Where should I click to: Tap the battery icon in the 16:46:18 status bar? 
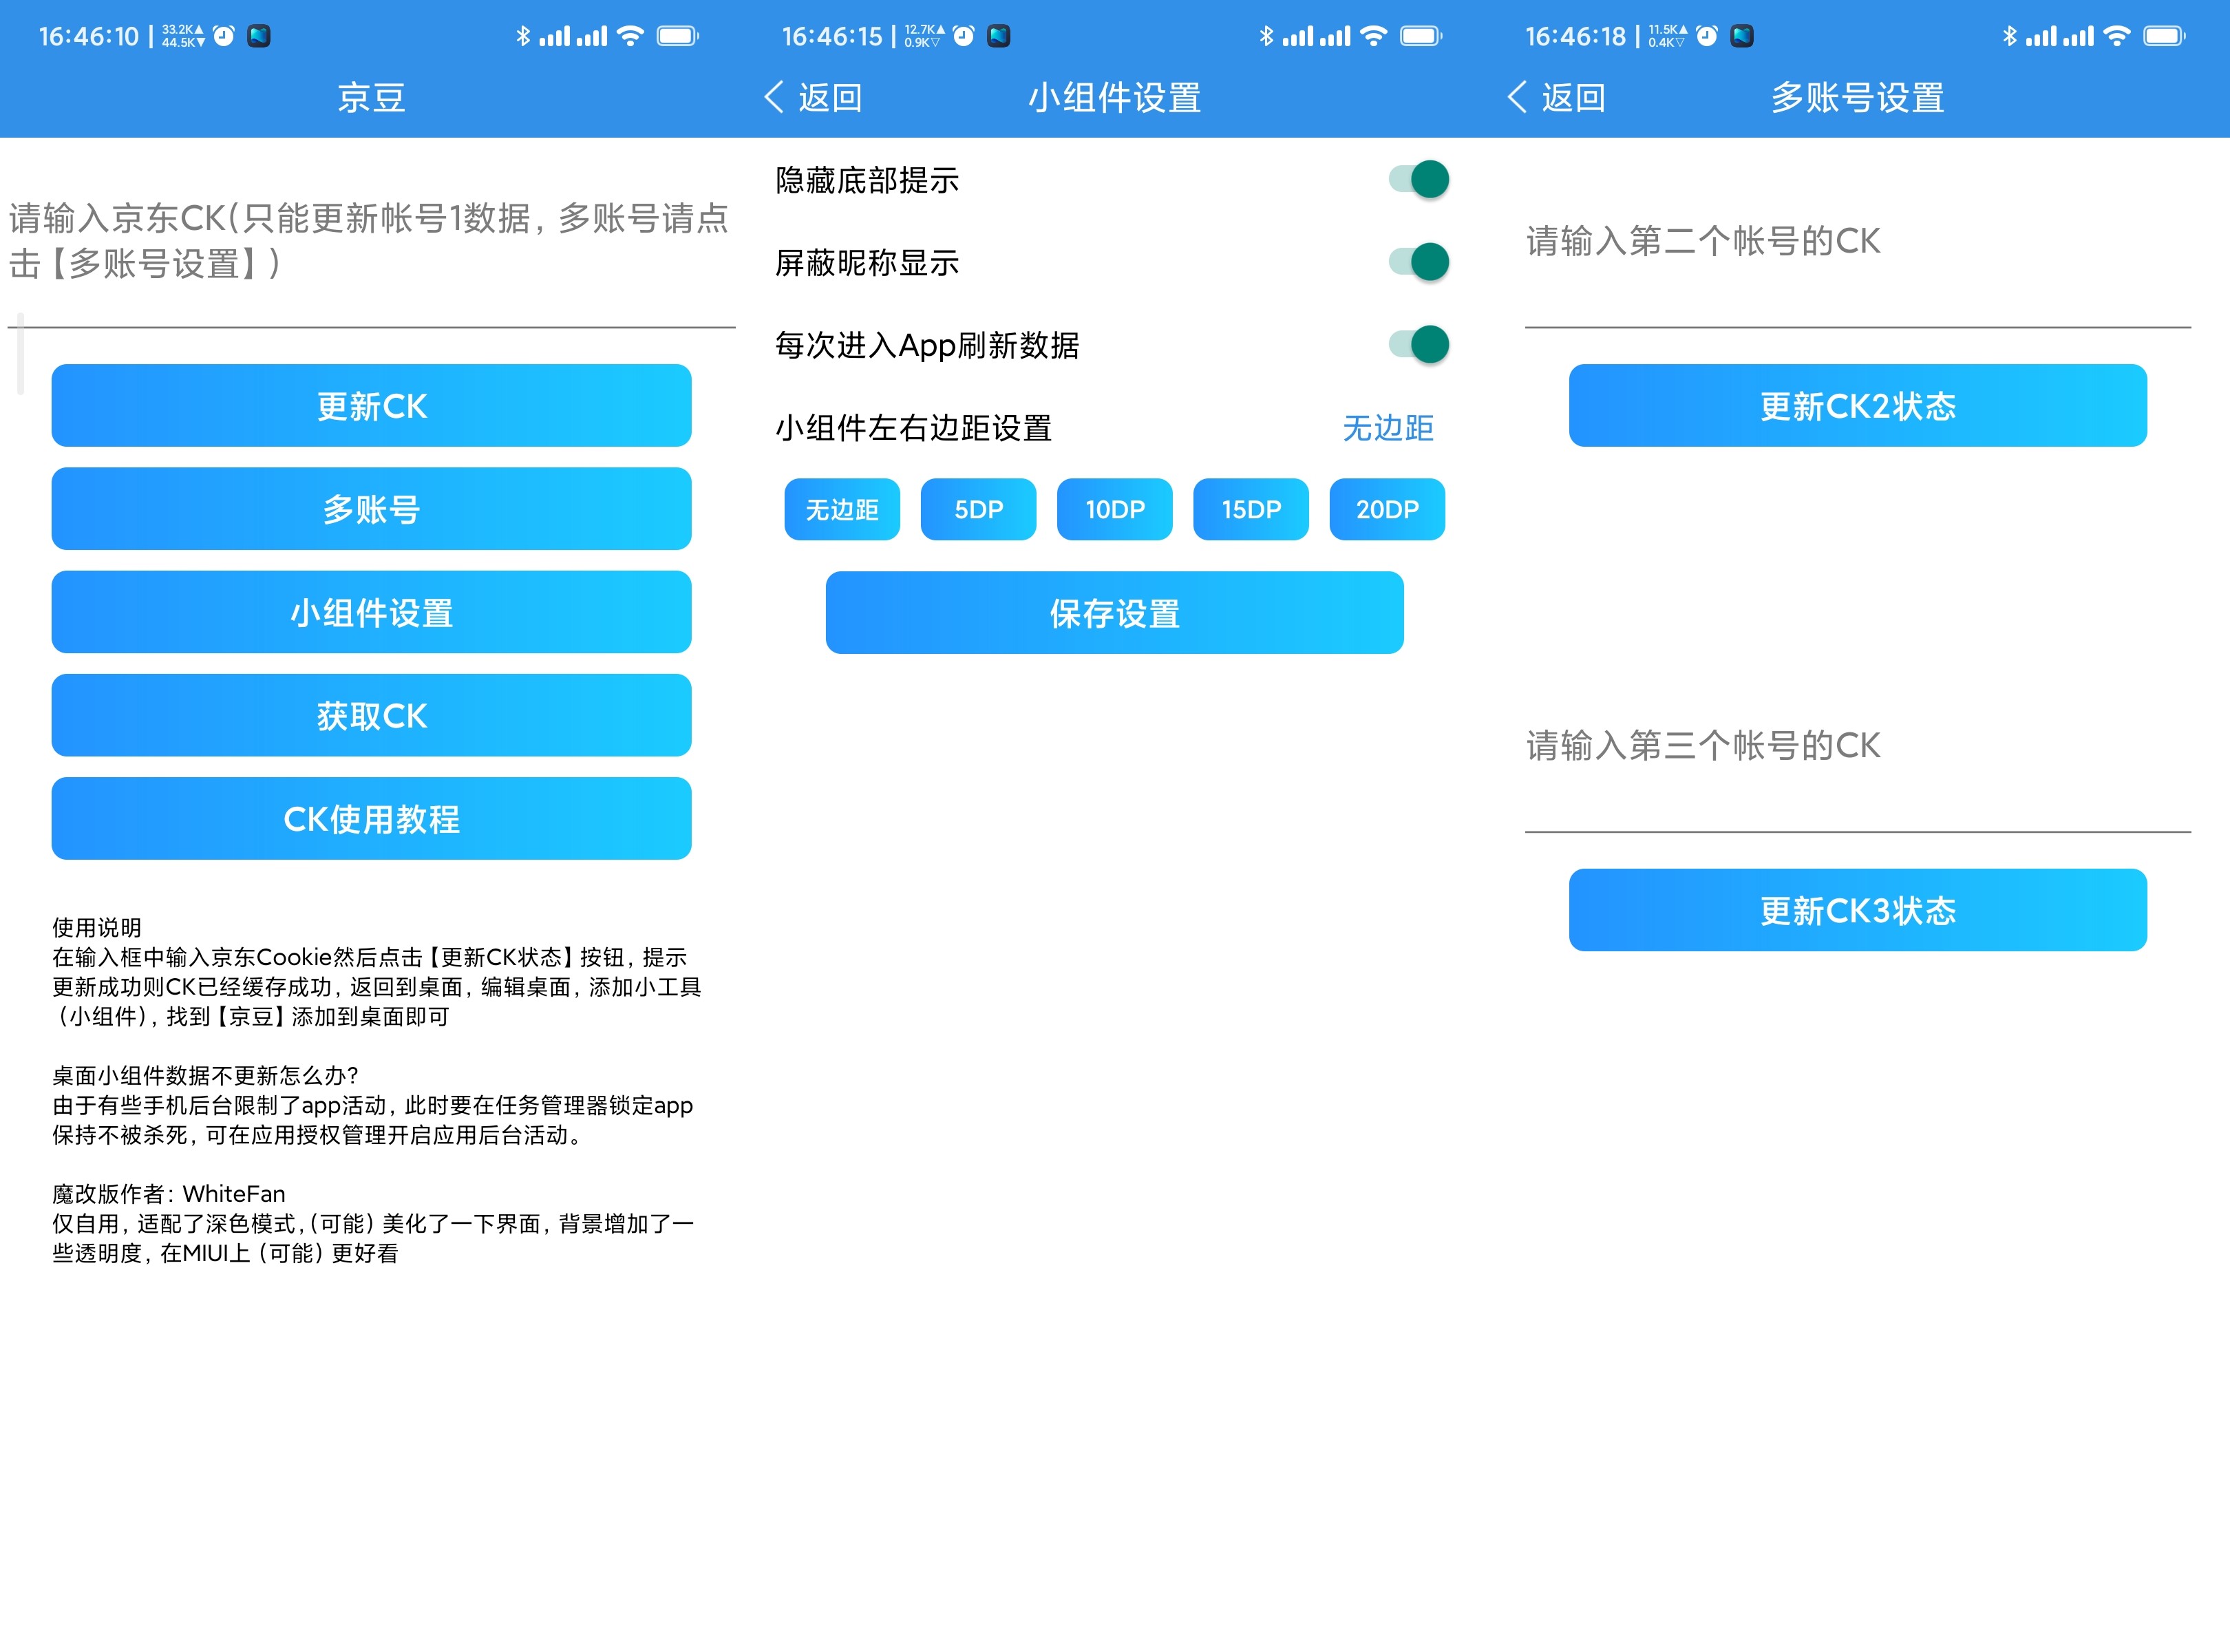(x=2164, y=36)
